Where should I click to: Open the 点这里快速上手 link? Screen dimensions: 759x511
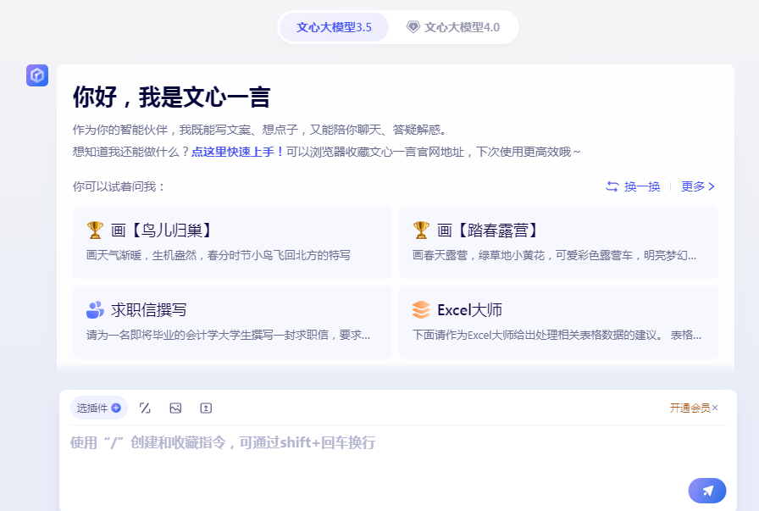pos(238,152)
